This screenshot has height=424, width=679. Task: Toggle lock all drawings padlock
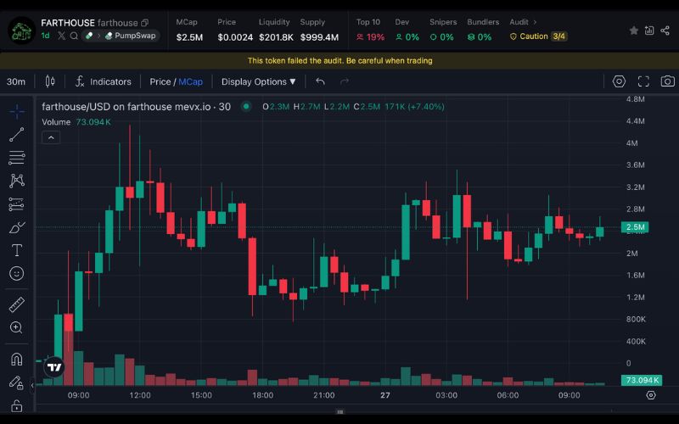[x=16, y=405]
